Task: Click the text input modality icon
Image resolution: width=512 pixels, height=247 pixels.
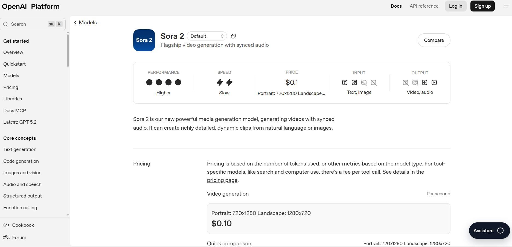Action: coord(345,83)
